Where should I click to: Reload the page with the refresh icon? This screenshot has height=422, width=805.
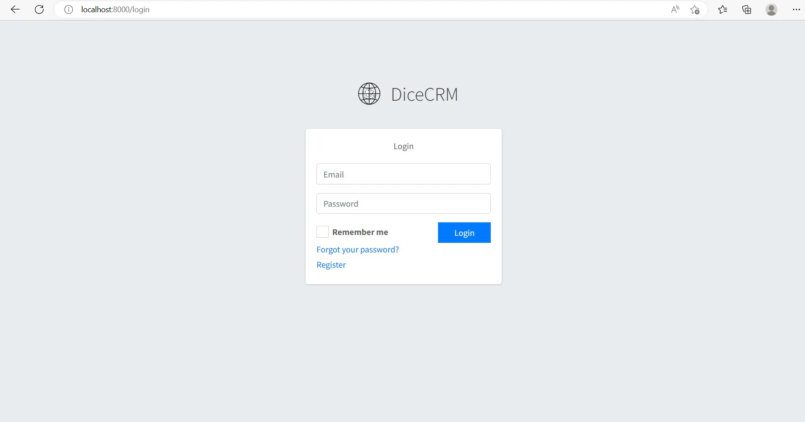pos(39,10)
